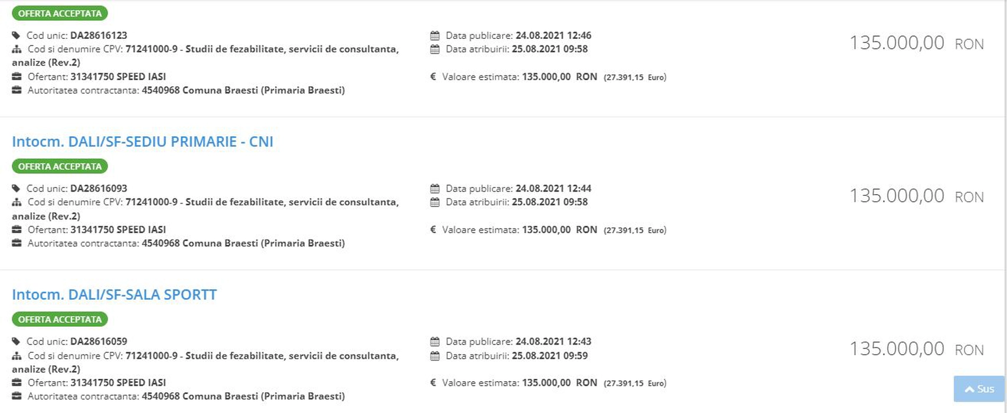
Task: Click calendar icon next to 24.08.2021 12:46
Action: 435,35
